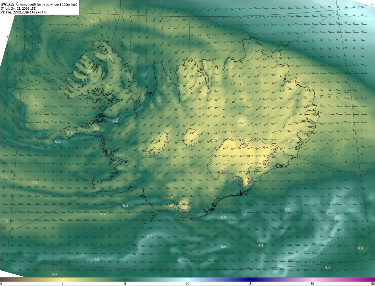Viewport: 375px width, 286px height.
Task: Click the 6.9 value label on the map
Action: point(223,218)
